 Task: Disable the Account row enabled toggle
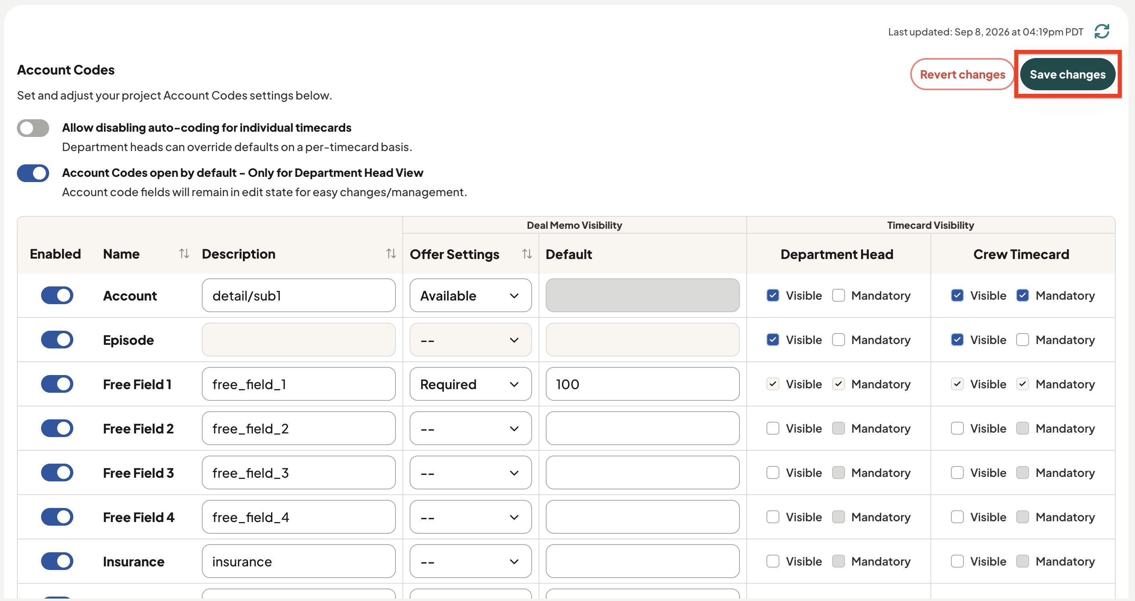pyautogui.click(x=57, y=295)
